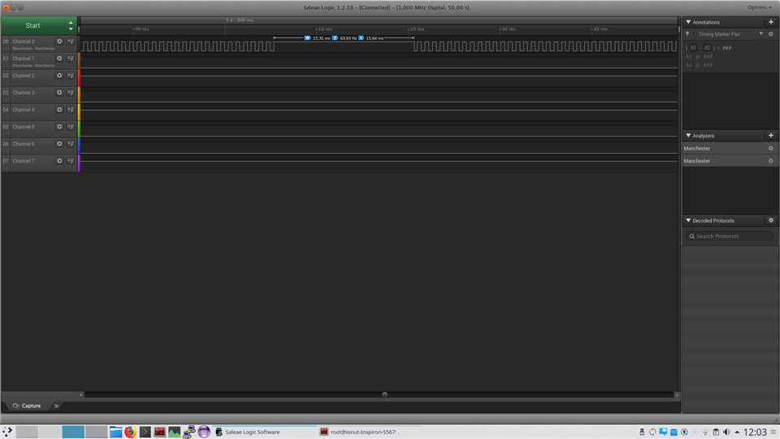This screenshot has height=439, width=780.
Task: Open the volume control in system tray
Action: point(726,432)
